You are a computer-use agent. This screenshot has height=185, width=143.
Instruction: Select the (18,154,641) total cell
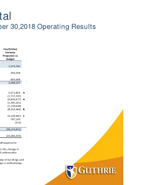(14, 129)
